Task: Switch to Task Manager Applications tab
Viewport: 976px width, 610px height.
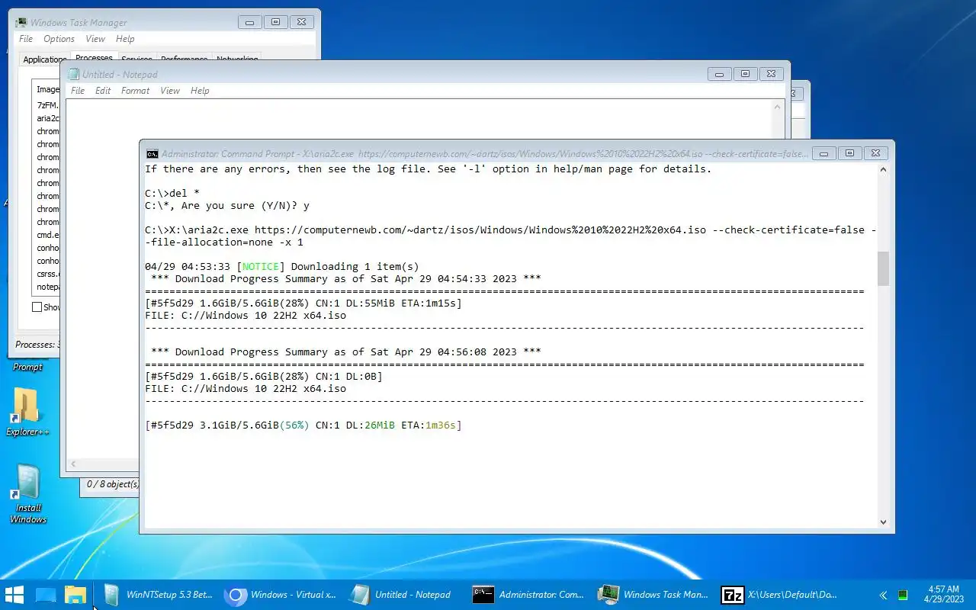Action: [45, 59]
